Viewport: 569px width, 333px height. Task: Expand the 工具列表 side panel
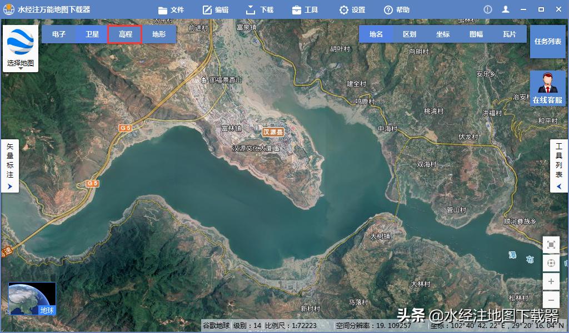[559, 165]
